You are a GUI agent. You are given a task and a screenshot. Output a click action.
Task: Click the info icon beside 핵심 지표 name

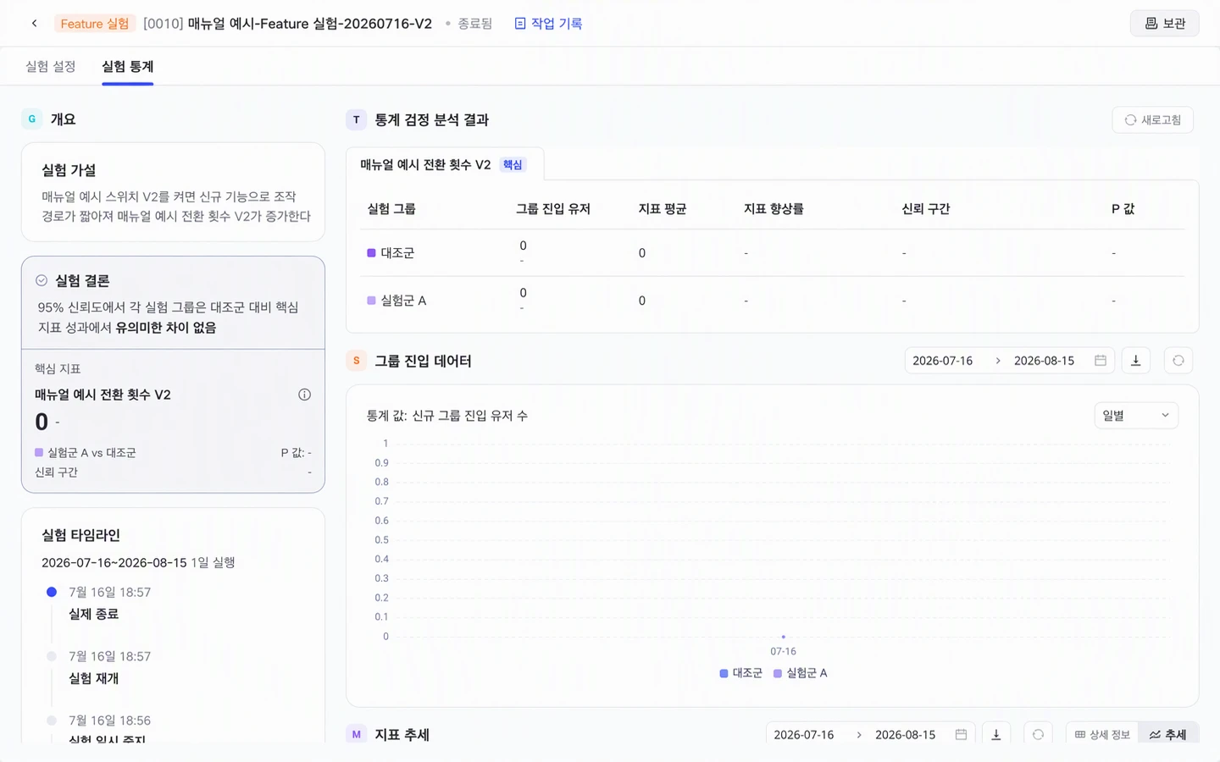click(304, 395)
